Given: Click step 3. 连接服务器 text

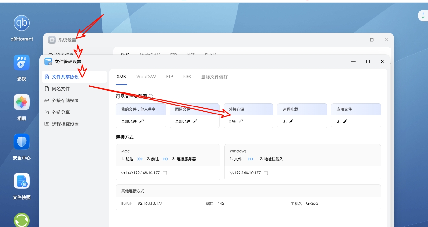Looking at the screenshot, I should [184, 159].
